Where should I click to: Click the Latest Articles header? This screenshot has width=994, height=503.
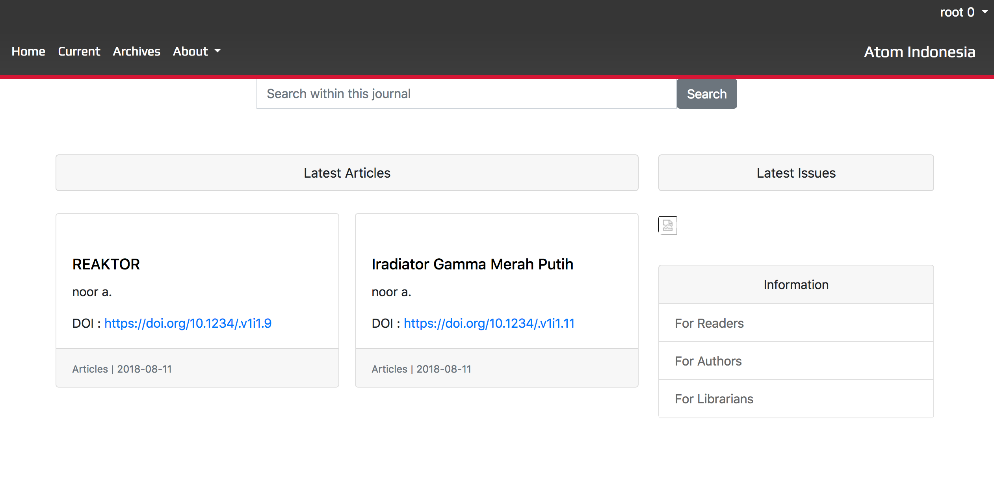347,173
